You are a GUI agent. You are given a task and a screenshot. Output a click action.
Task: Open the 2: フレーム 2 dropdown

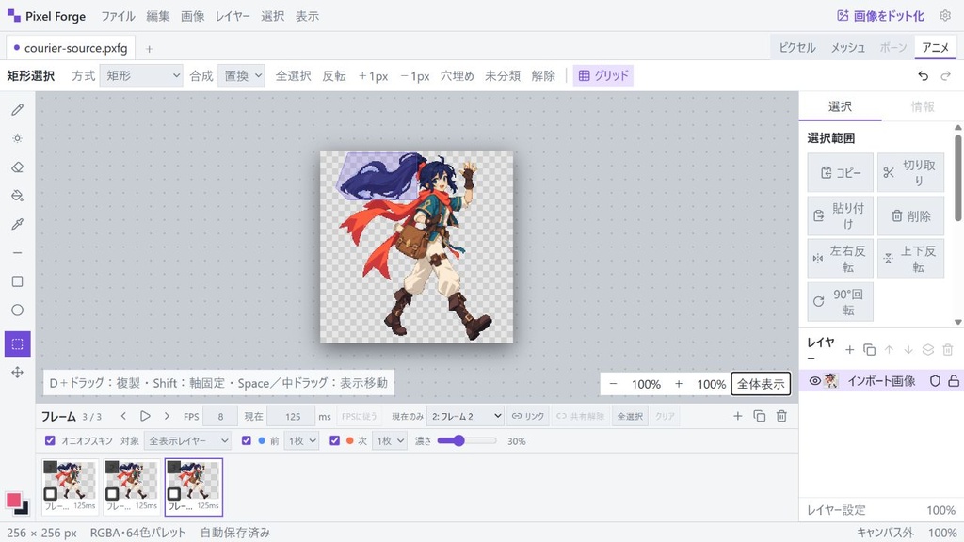465,416
